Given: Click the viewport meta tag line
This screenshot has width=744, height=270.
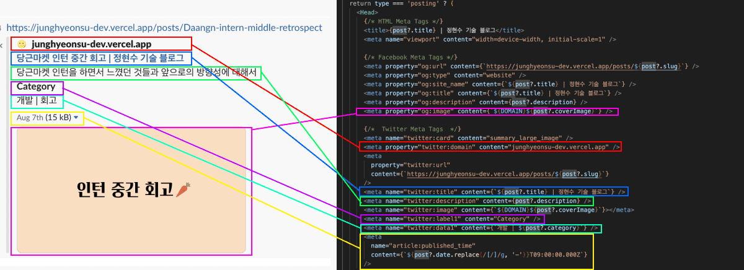Looking at the screenshot, I should 490,39.
